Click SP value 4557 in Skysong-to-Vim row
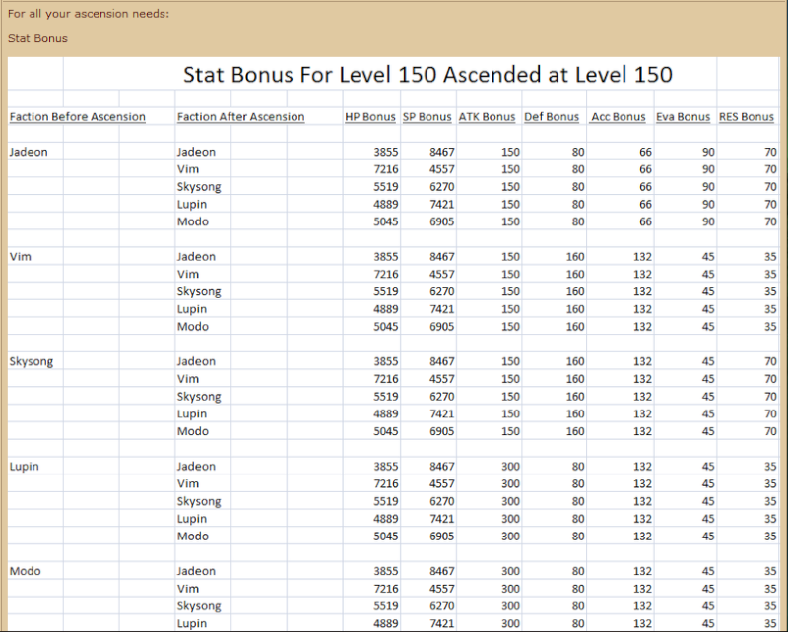Screen dimensions: 788x632 point(441,379)
